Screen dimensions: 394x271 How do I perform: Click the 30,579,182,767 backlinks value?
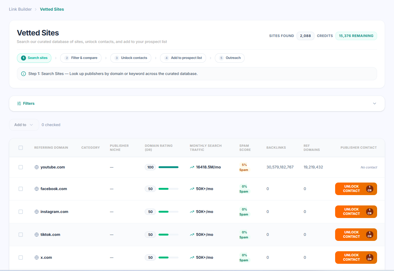click(x=280, y=167)
